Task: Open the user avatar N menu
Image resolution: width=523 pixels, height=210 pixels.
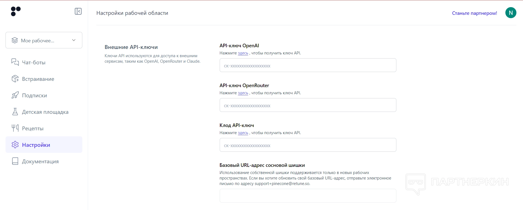Action: (511, 13)
